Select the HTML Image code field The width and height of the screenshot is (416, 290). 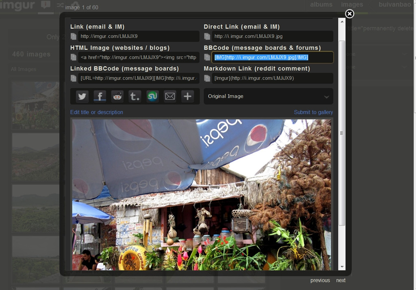tap(139, 57)
